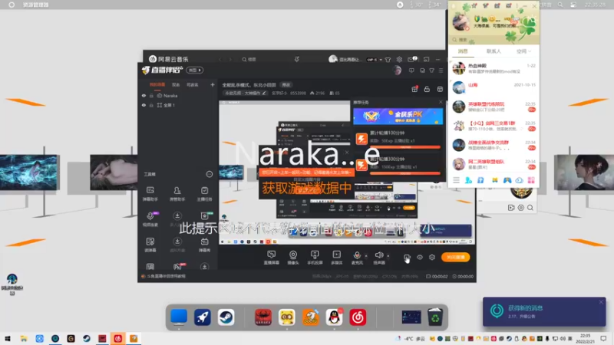Image resolution: width=614 pixels, height=345 pixels.
Task: Select the Naraka source row
Action: [178, 96]
